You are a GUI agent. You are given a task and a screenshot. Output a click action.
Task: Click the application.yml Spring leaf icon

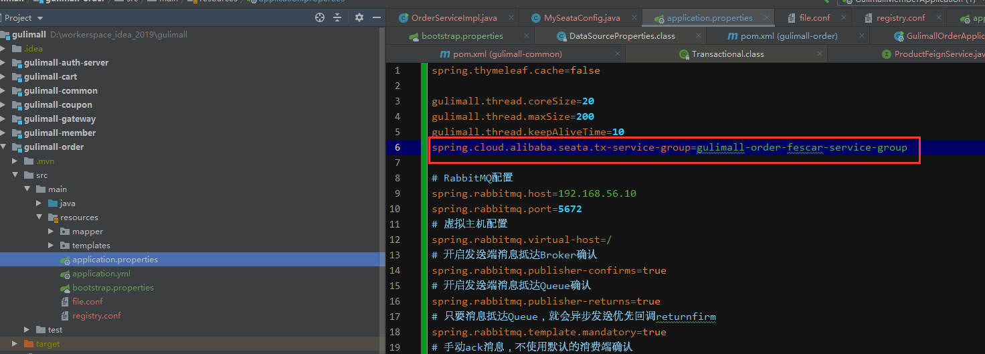click(65, 274)
